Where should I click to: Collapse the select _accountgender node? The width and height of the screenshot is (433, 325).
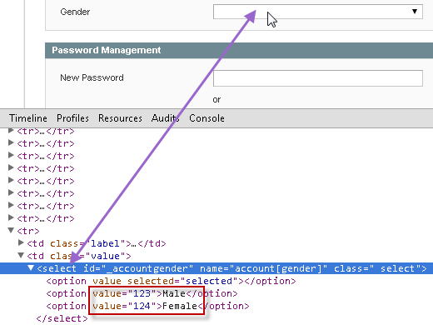pos(31,267)
